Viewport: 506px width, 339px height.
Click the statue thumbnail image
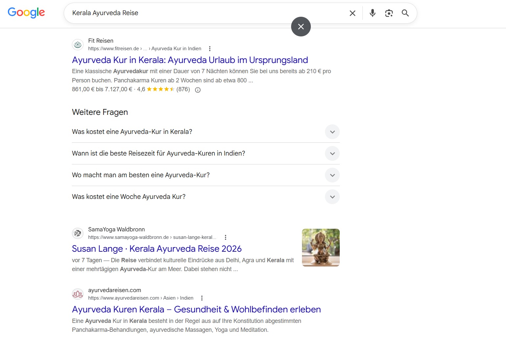point(321,247)
